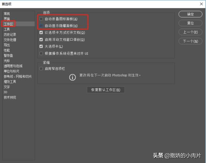This screenshot has width=206, height=163.
Task: Open the 导出 category
Action: pyautogui.click(x=7, y=45)
